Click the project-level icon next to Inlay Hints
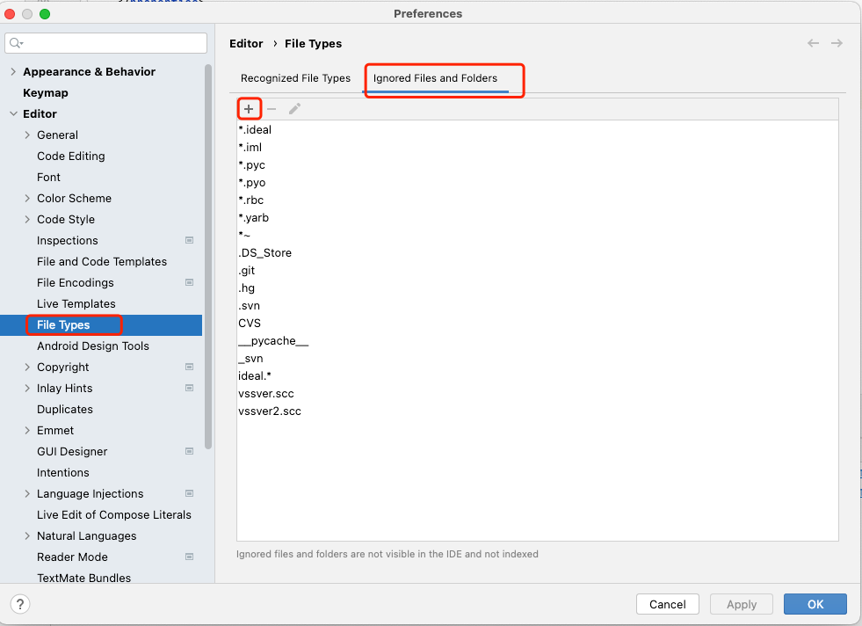The image size is (862, 626). coord(189,389)
